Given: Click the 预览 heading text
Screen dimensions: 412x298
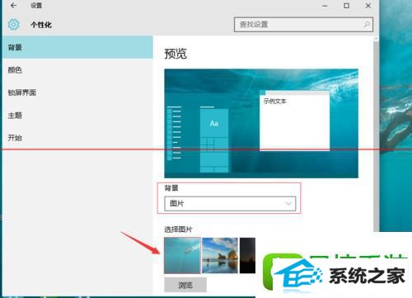Looking at the screenshot, I should [176, 54].
